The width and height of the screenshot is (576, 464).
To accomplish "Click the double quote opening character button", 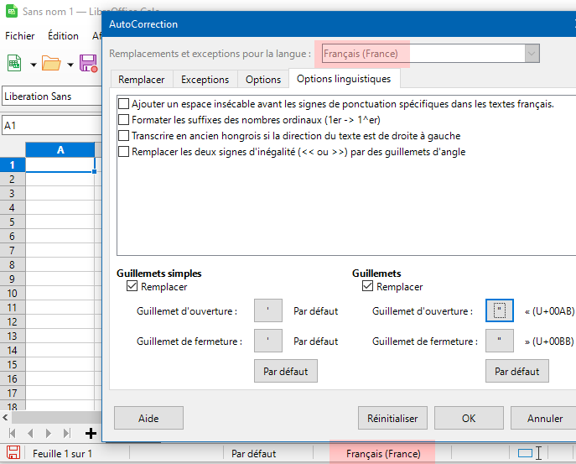I will pos(500,311).
